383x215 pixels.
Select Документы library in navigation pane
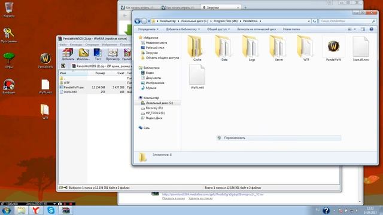click(x=153, y=78)
